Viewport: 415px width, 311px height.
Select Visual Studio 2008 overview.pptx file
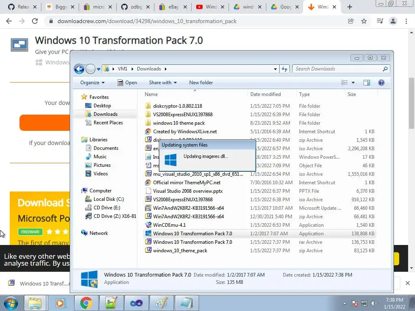pos(188,191)
